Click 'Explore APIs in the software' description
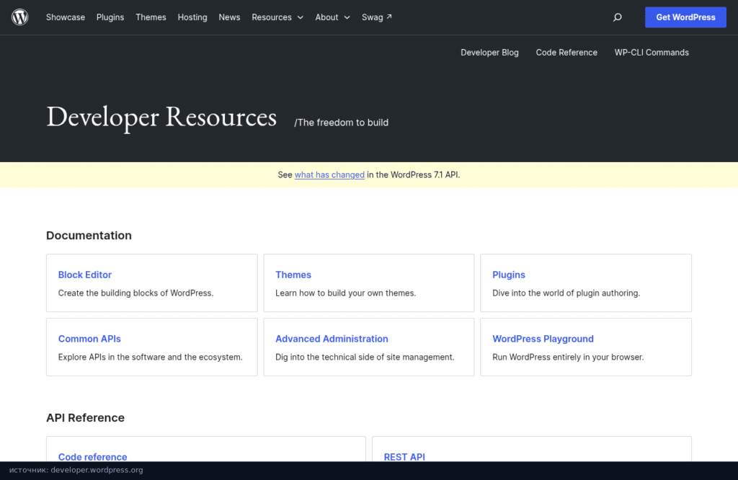Image resolution: width=738 pixels, height=480 pixels. (x=151, y=357)
